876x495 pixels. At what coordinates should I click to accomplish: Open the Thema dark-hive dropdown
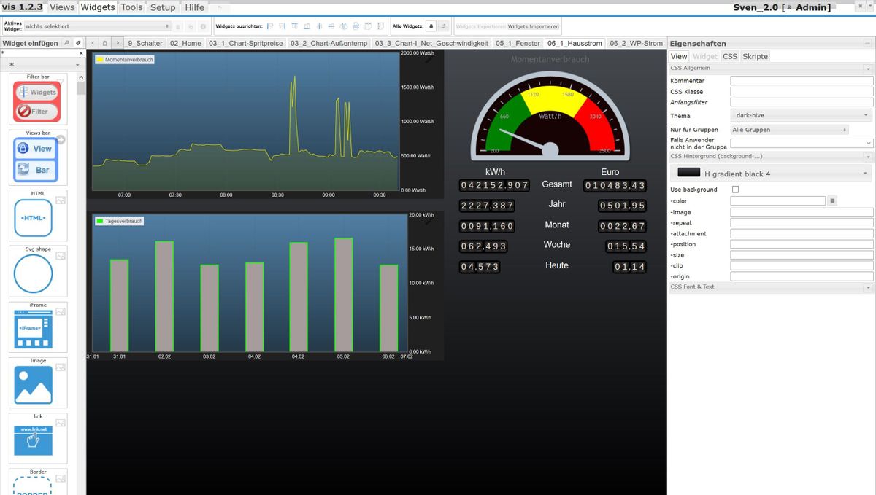[x=802, y=115]
